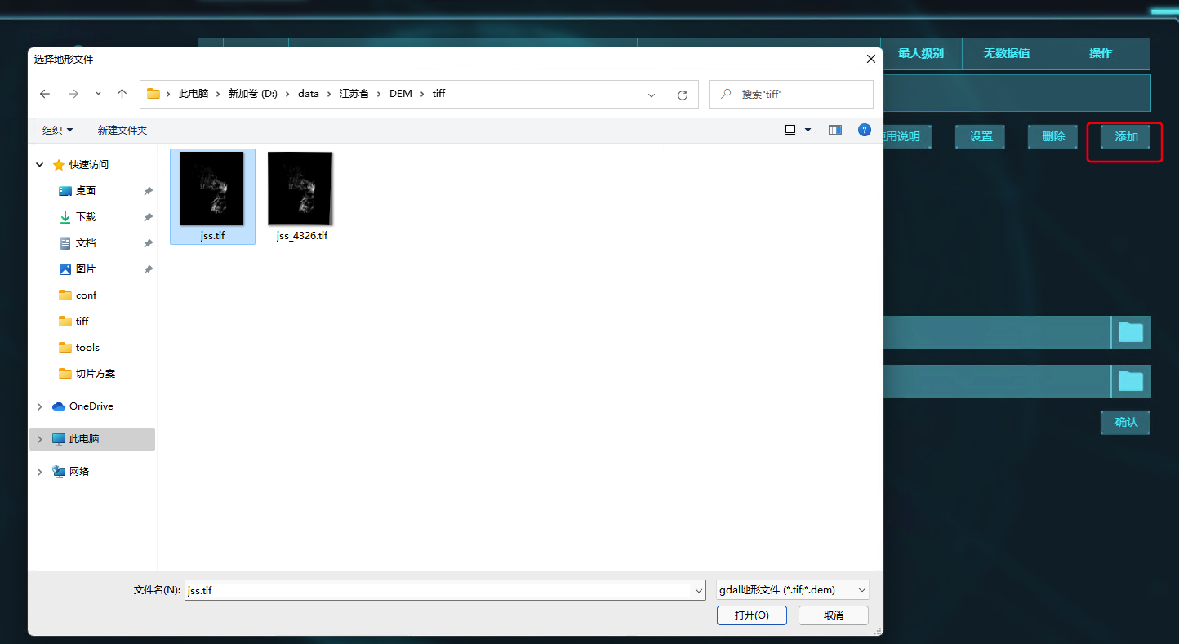Click the 江苏省 breadcrumb in address bar
This screenshot has width=1179, height=644.
[354, 94]
